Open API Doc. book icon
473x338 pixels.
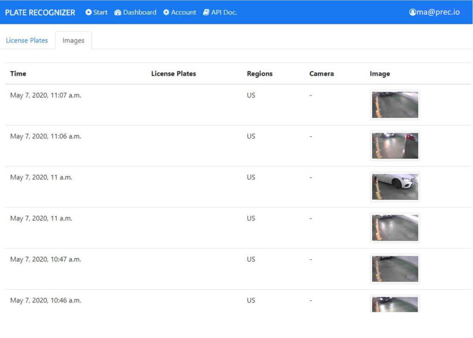(x=206, y=12)
